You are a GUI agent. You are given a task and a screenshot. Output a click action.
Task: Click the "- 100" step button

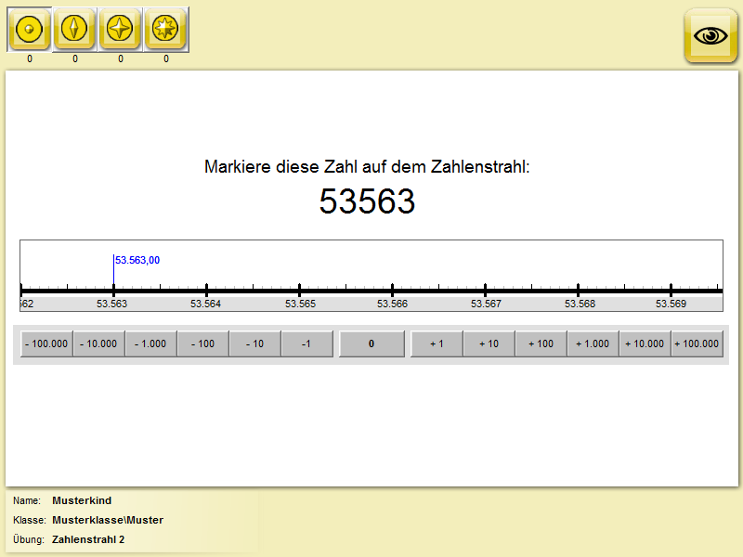point(202,343)
